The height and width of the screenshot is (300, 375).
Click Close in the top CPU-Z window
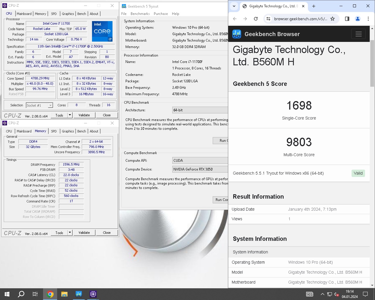coord(107,115)
